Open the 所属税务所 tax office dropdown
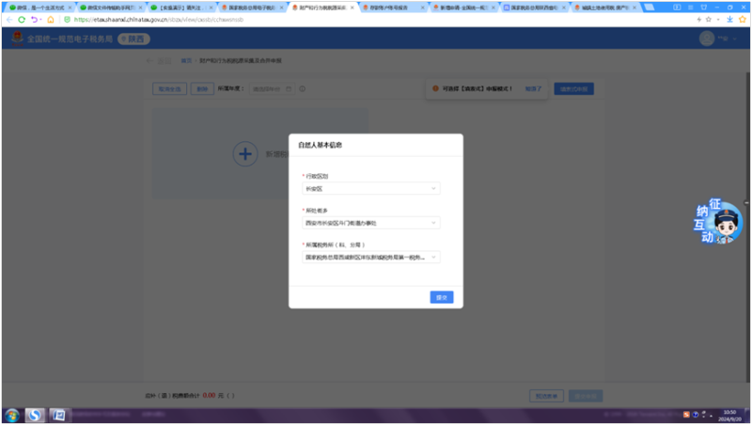 (369, 256)
